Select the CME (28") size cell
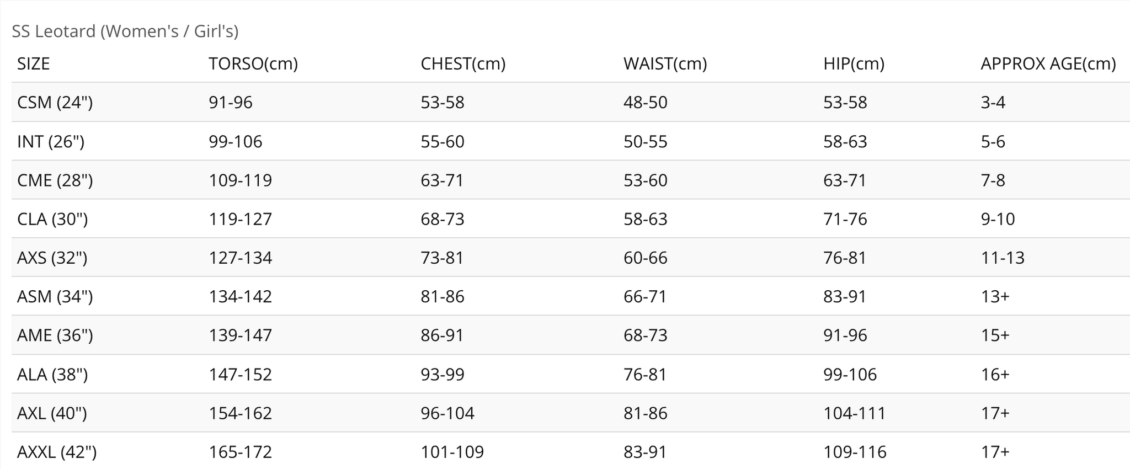1130x469 pixels. tap(55, 180)
